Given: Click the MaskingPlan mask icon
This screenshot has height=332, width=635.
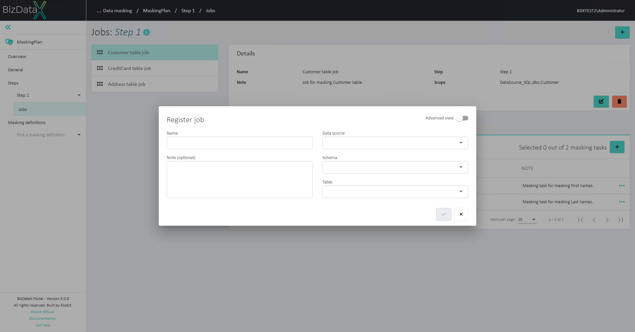Looking at the screenshot, I should (9, 42).
